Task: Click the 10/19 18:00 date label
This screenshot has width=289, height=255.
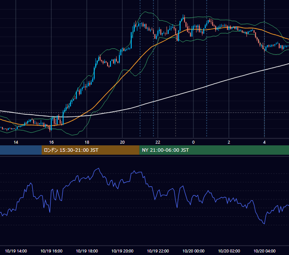Action: pos(87,251)
